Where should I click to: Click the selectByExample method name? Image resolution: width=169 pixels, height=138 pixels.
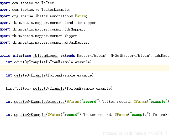49,88
